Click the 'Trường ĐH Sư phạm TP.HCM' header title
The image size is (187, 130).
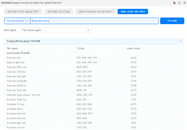click(23, 41)
